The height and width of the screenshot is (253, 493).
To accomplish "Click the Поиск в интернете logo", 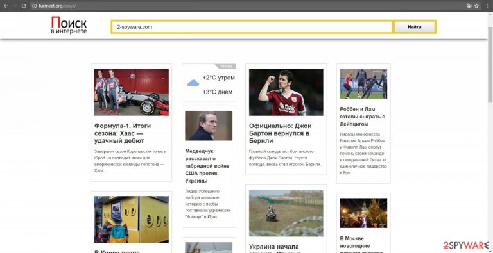I will pos(69,25).
